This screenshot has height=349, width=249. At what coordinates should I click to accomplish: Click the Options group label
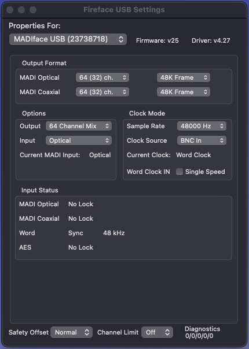34,113
